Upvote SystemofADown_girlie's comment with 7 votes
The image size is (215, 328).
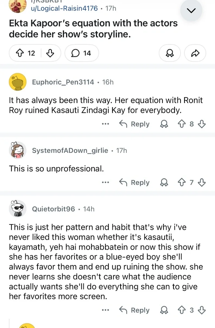(182, 182)
